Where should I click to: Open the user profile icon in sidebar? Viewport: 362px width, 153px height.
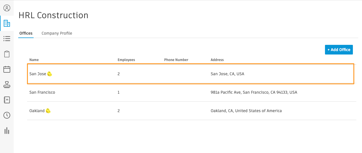pos(7,8)
